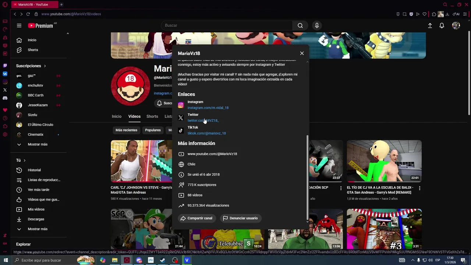Click the browser address bar URL
This screenshot has height=265, width=471.
coord(71,14)
